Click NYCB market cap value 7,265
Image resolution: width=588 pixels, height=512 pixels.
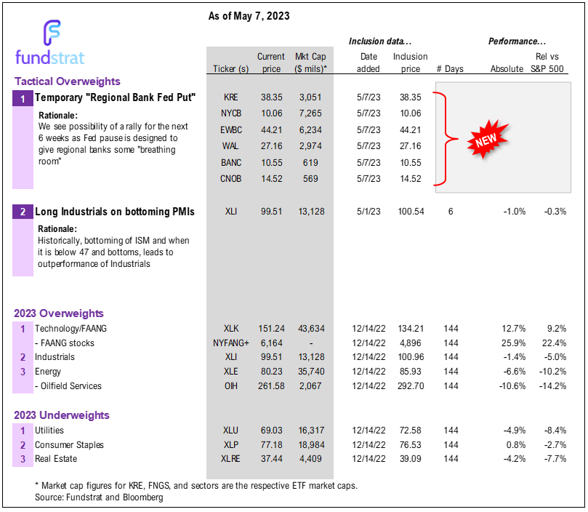310,113
